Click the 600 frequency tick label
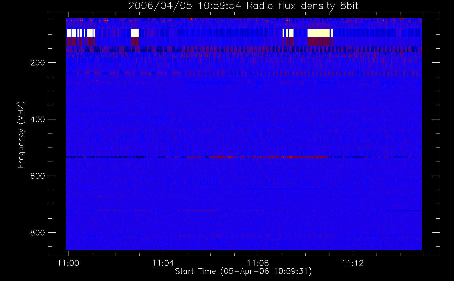Screen dimensions: 454x281 [38, 176]
